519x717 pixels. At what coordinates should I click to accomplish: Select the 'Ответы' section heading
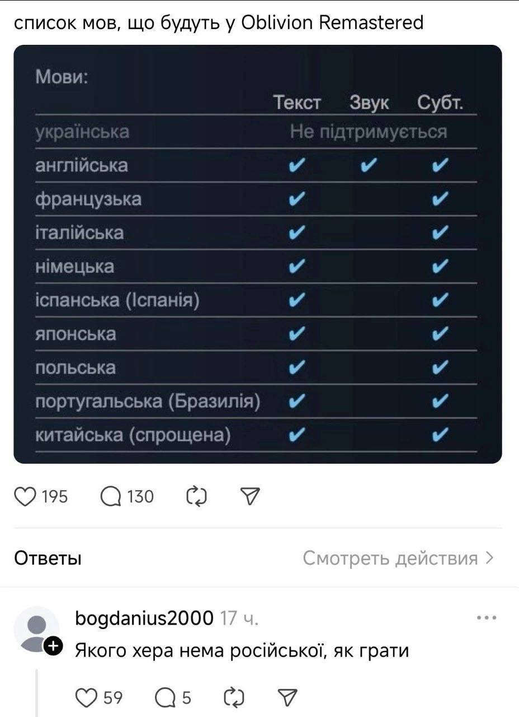click(x=48, y=558)
